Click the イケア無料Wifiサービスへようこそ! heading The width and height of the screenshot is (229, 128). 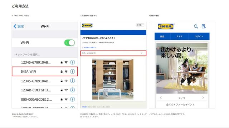click(98, 38)
